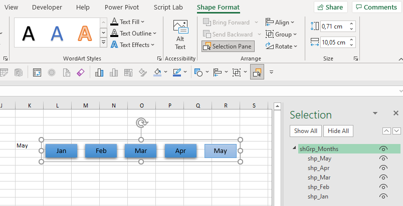
Task: Click the May shape button
Action: point(221,151)
